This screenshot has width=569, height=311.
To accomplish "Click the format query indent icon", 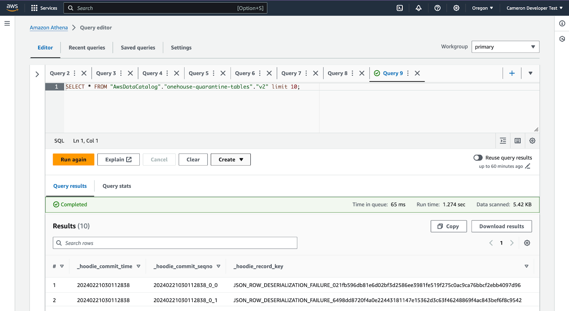I will [503, 141].
